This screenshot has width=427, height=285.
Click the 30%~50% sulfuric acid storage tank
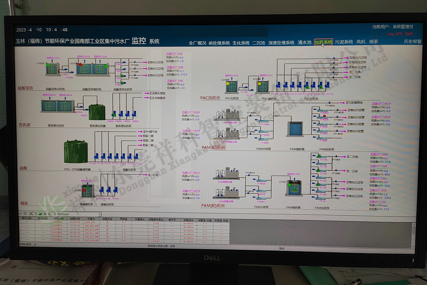[x=75, y=152]
